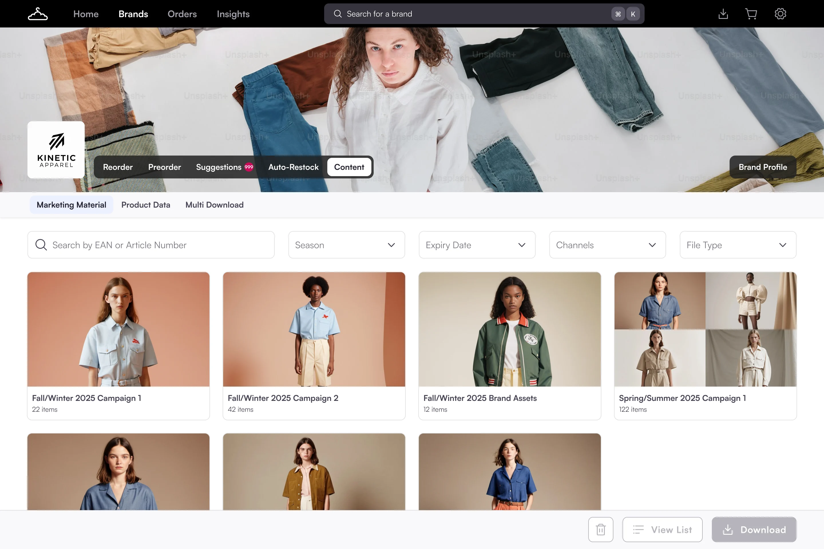Expand the Season dropdown
The height and width of the screenshot is (549, 824).
pyautogui.click(x=346, y=245)
